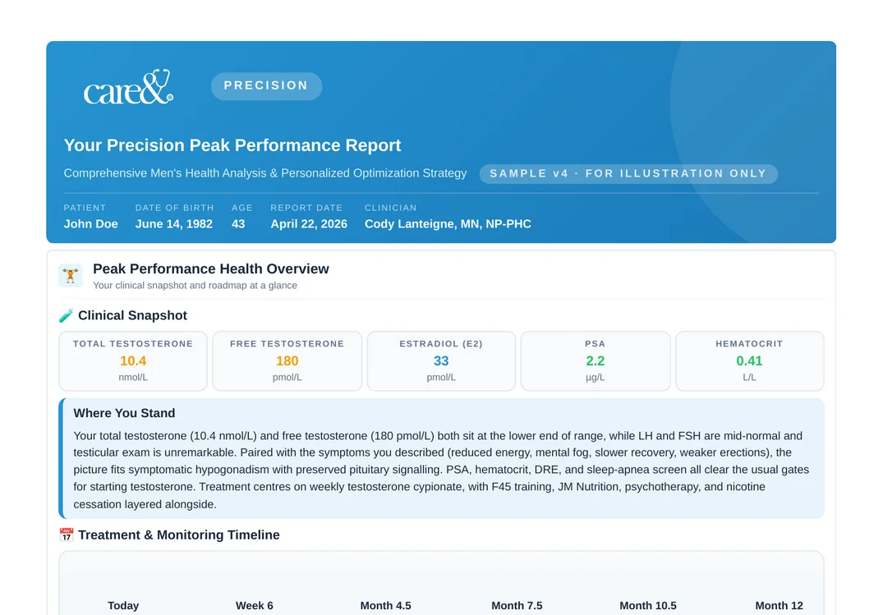Click the 'Month 12' timeline marker
The width and height of the screenshot is (883, 615).
pyautogui.click(x=779, y=605)
